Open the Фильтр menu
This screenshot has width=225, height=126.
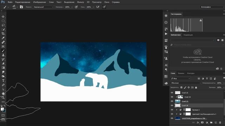(x=81, y=2)
